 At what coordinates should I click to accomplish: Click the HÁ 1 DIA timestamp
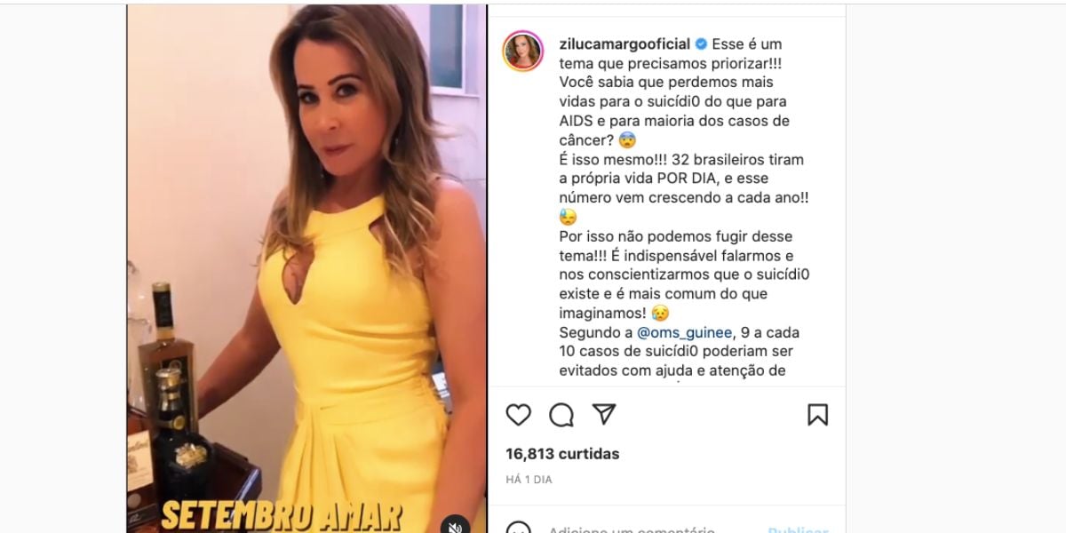click(529, 480)
